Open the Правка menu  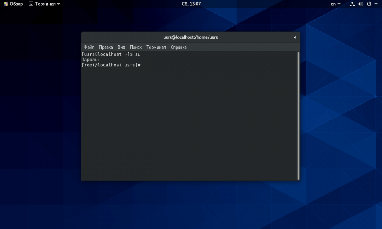point(106,47)
